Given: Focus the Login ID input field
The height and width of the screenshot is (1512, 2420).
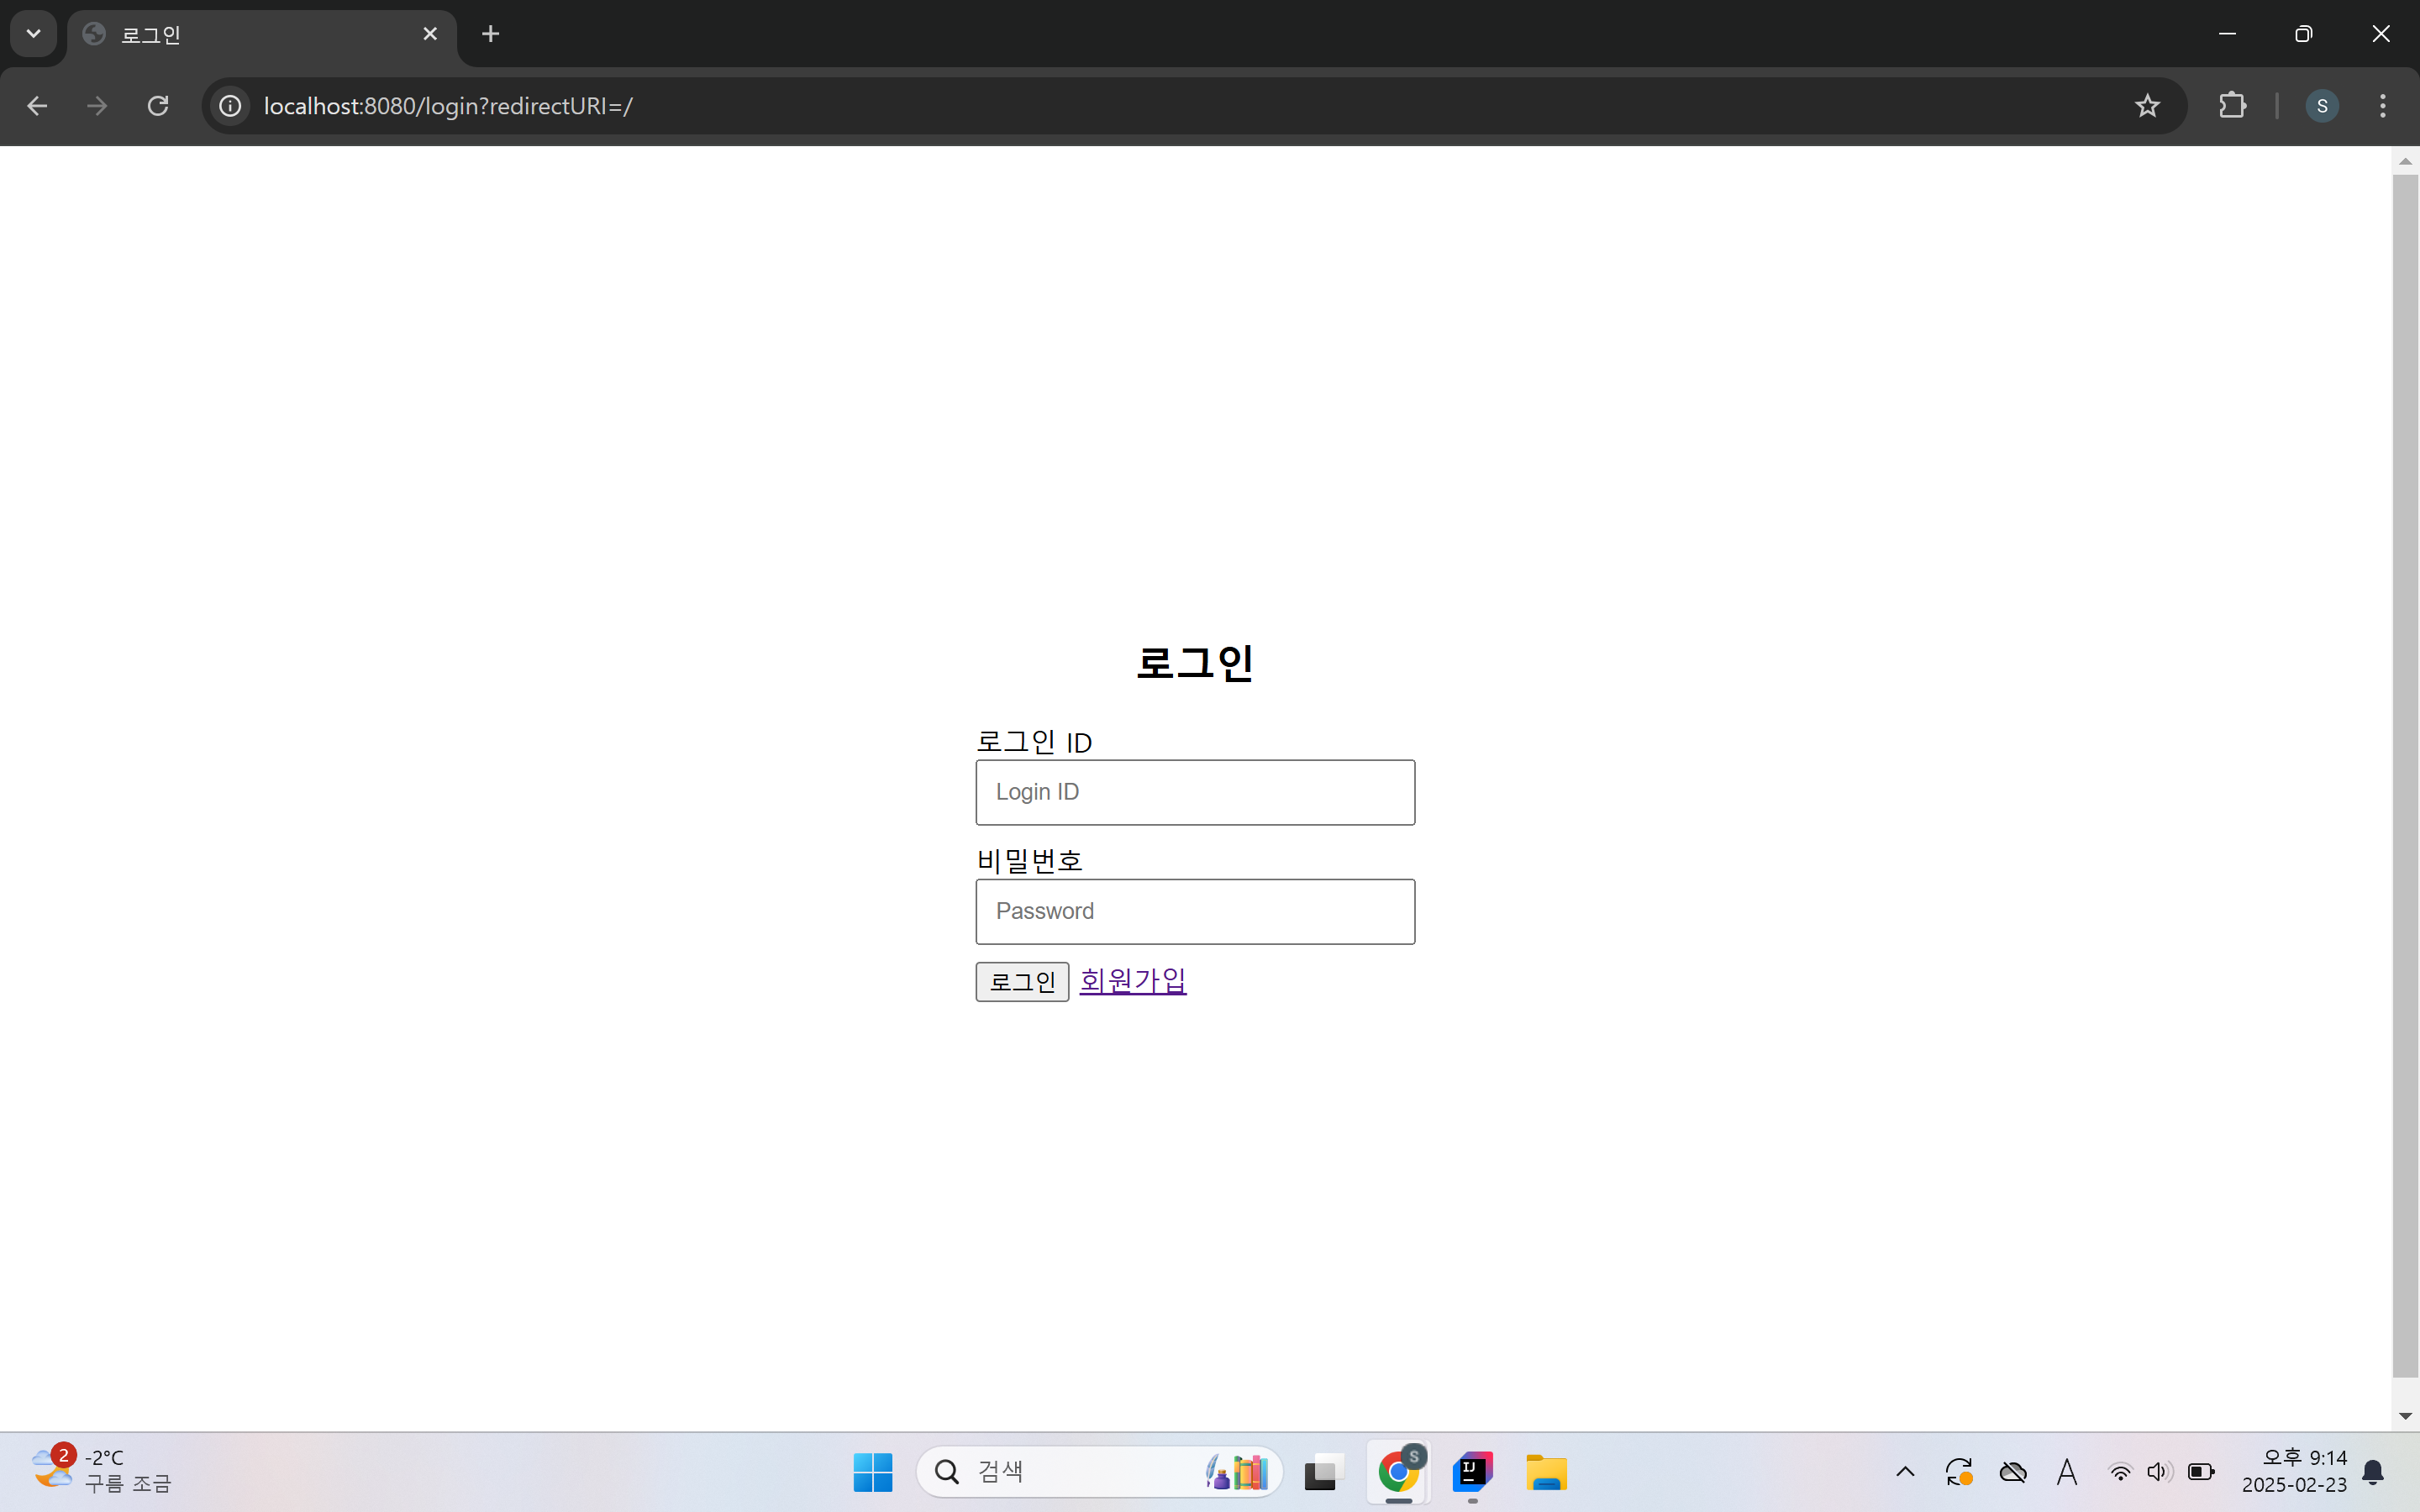Looking at the screenshot, I should [x=1194, y=792].
